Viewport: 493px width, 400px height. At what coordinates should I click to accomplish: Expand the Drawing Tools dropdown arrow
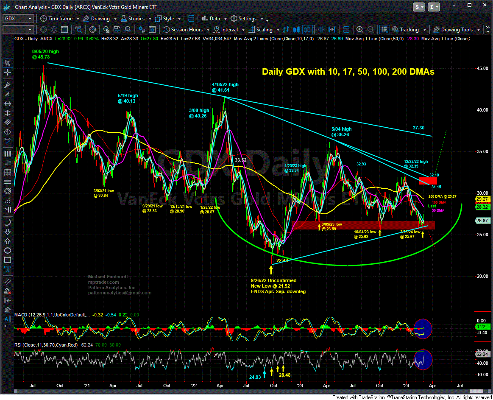coord(478,30)
